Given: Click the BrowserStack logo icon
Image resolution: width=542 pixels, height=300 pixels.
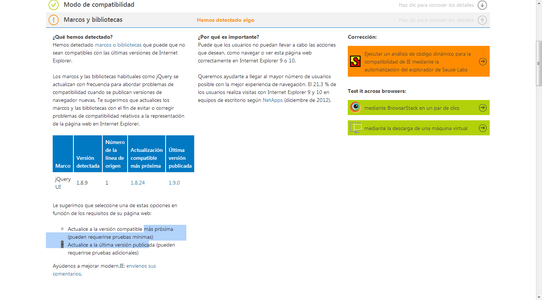Looking at the screenshot, I should point(355,108).
